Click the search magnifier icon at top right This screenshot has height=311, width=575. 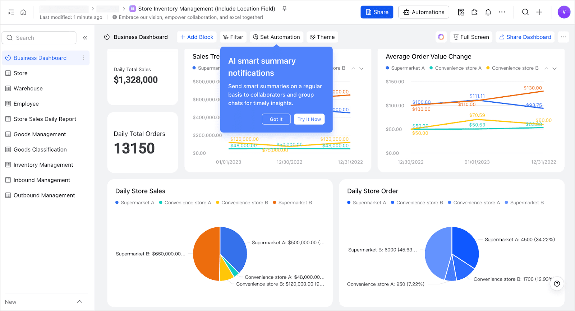pos(525,12)
